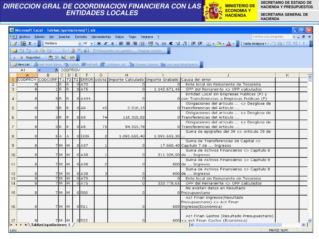Click the Name Box showing A1

[23, 70]
